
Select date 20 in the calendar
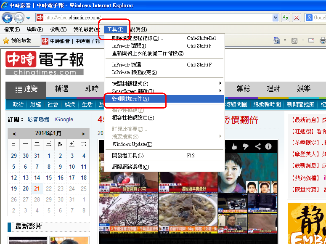click(26, 188)
